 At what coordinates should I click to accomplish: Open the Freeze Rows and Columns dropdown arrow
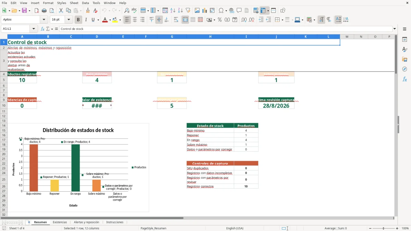(x=268, y=11)
